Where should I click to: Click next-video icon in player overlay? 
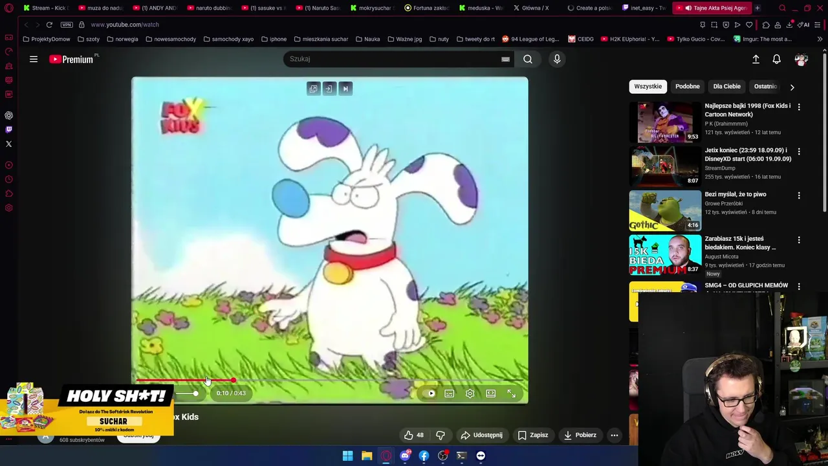[x=345, y=89]
